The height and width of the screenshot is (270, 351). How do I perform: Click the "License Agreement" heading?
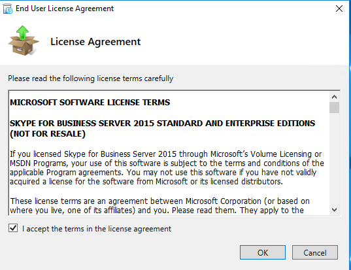pyautogui.click(x=95, y=42)
